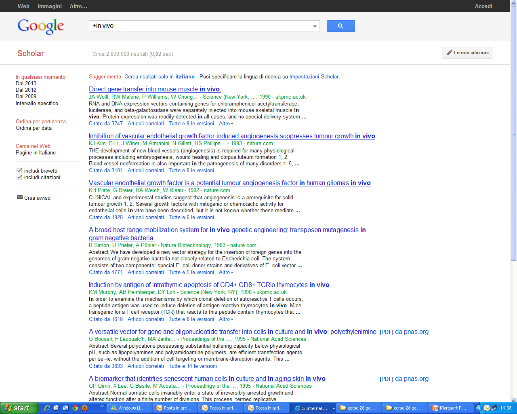Open the Windows start menu

[19, 408]
